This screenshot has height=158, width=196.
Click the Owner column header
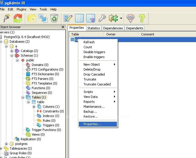coord(121,34)
